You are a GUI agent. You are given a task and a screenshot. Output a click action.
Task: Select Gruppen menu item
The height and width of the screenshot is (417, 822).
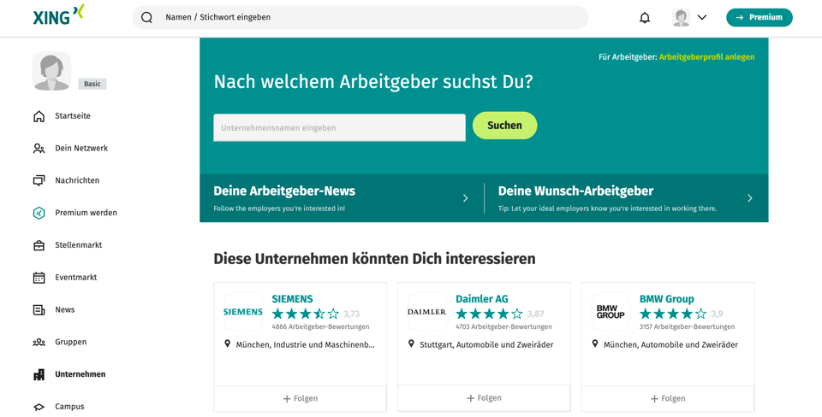point(71,342)
